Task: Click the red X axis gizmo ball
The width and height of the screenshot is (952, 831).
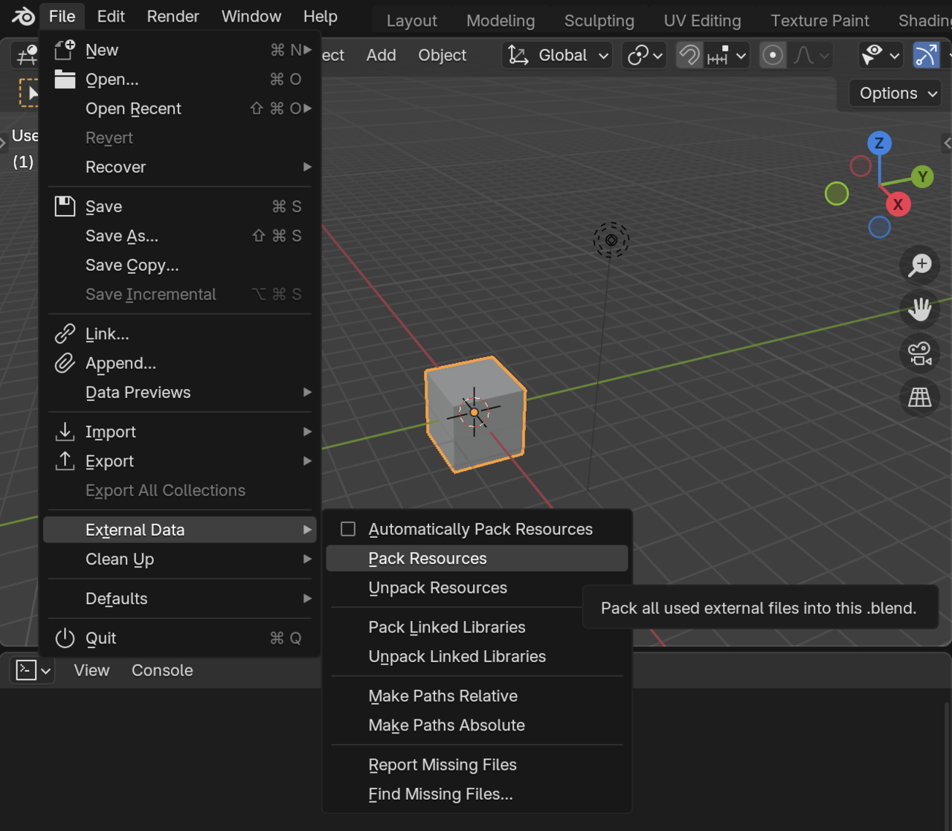Action: [898, 204]
